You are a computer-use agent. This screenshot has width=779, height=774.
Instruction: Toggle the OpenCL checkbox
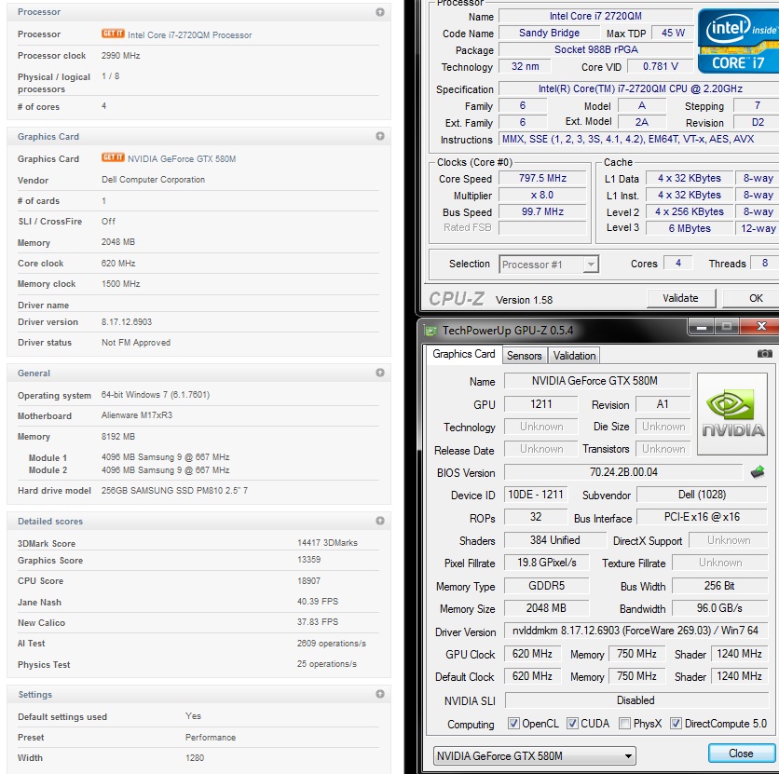click(x=513, y=724)
